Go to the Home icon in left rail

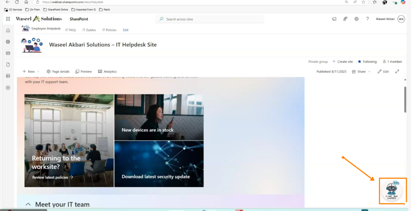[x=8, y=30]
